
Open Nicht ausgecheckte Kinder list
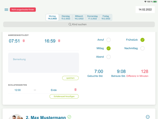tap(23, 9)
